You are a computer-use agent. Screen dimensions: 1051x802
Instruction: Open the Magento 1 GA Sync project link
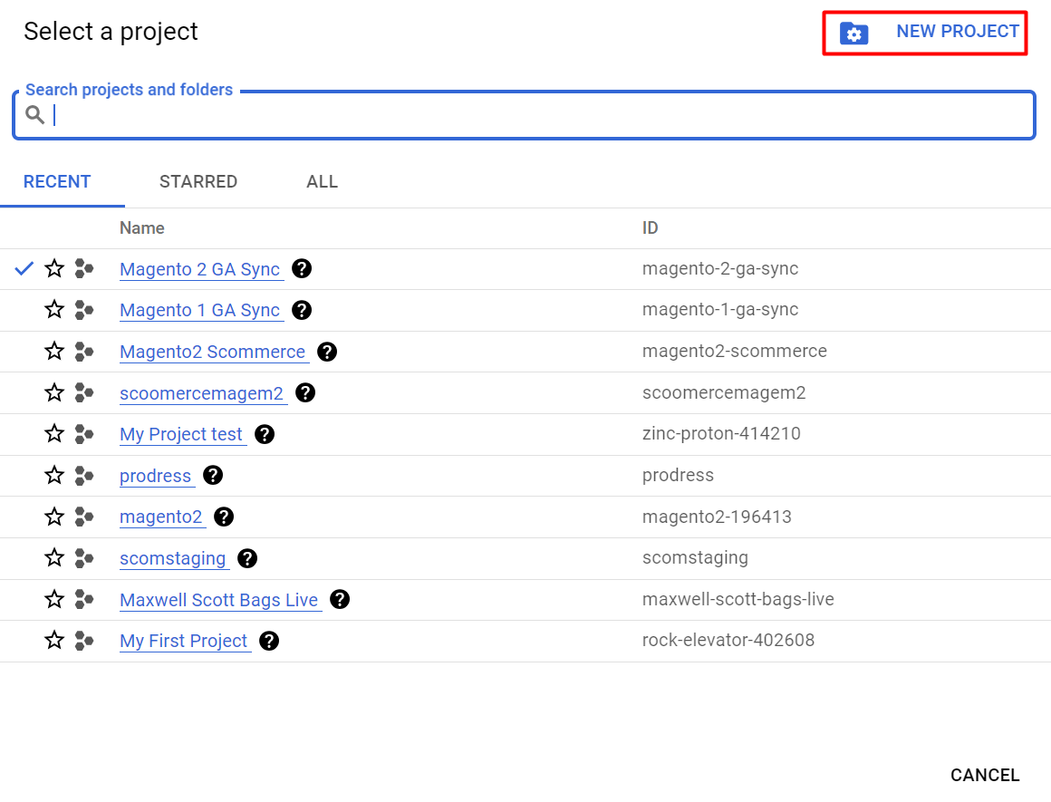click(x=200, y=311)
